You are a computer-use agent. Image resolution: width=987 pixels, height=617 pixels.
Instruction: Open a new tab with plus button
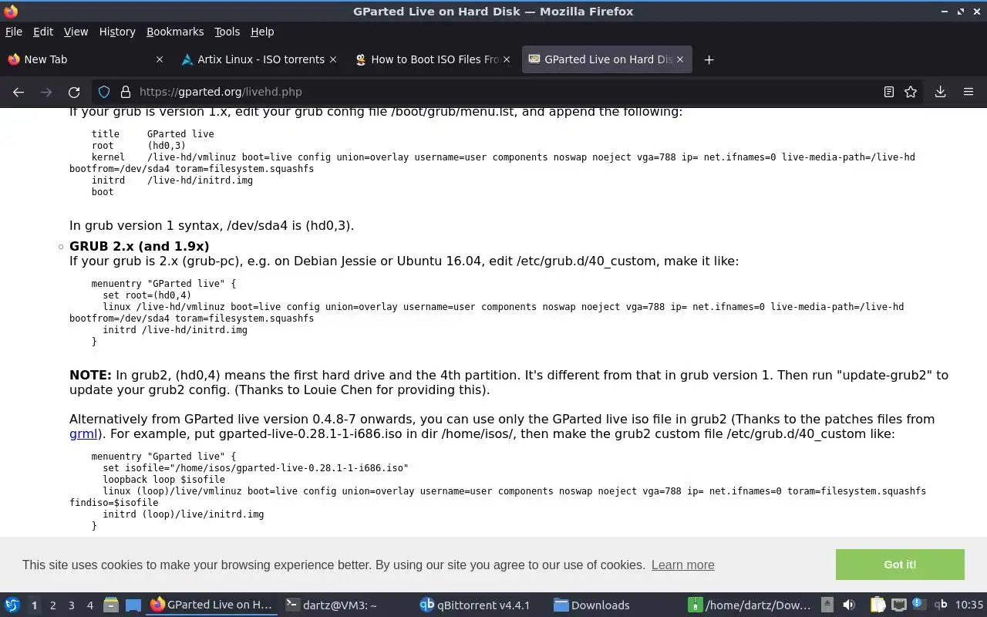coord(709,59)
